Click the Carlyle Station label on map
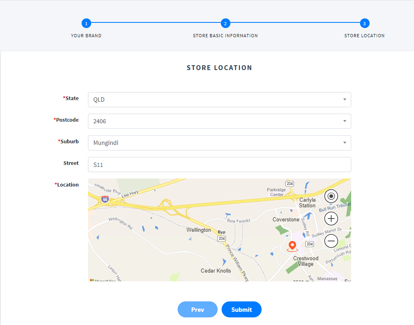The height and width of the screenshot is (325, 414). click(x=307, y=203)
